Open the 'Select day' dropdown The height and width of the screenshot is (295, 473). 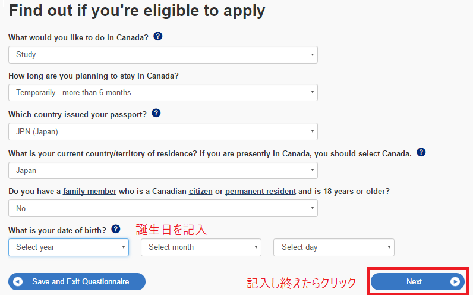click(x=333, y=247)
